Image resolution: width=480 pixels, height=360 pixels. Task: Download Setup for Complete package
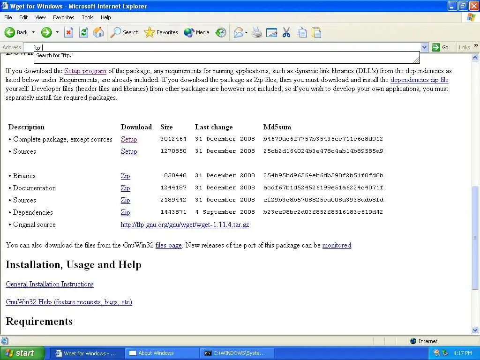[129, 139]
